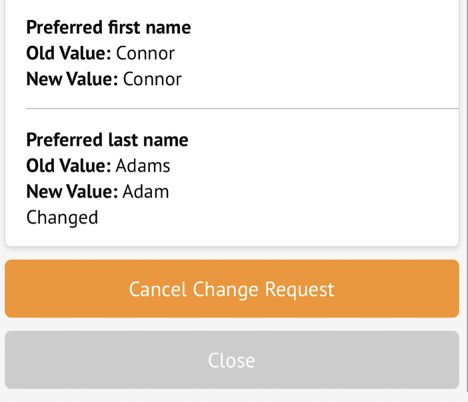Click the Changed status text
The width and height of the screenshot is (468, 402).
click(62, 218)
